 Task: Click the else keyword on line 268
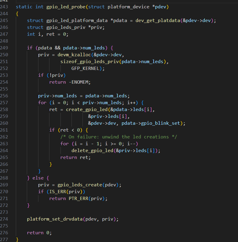38,178
